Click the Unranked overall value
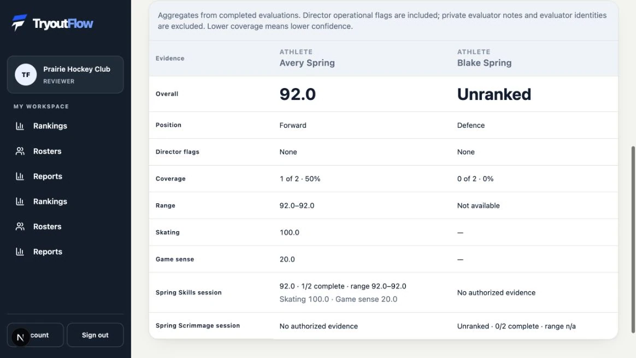Viewport: 636px width, 358px height. pos(494,94)
